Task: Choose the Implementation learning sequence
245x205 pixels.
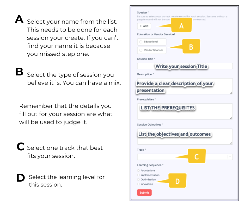Action: point(139,175)
